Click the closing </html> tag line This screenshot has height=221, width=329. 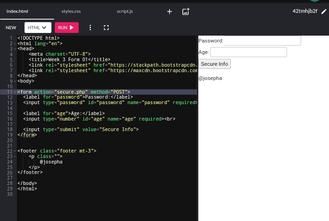(x=27, y=189)
